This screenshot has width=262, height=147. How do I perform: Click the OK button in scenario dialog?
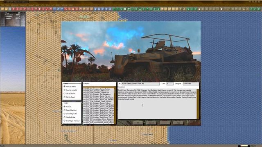point(138,123)
